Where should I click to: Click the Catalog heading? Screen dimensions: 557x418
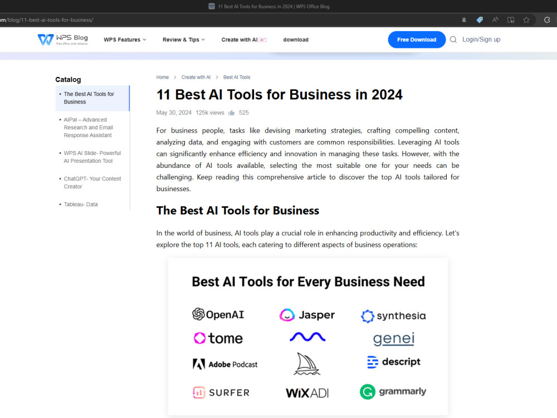pyautogui.click(x=68, y=80)
